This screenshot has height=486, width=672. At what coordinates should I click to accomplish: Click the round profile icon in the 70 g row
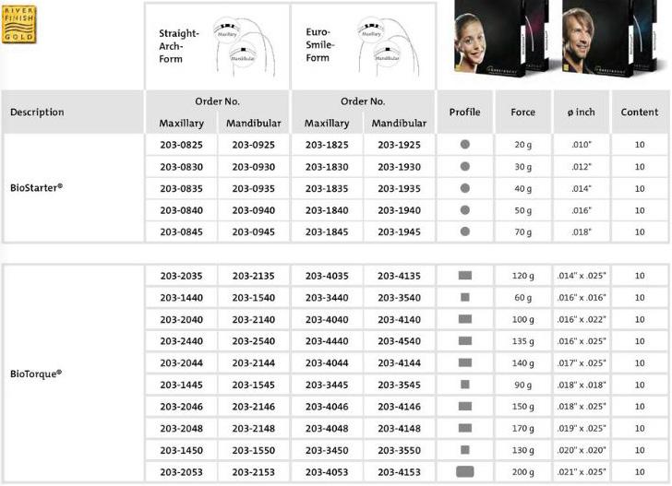pos(465,231)
